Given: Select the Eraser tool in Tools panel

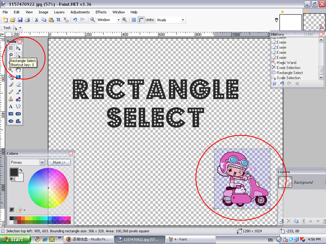Looking at the screenshot, I should click(x=18, y=84).
